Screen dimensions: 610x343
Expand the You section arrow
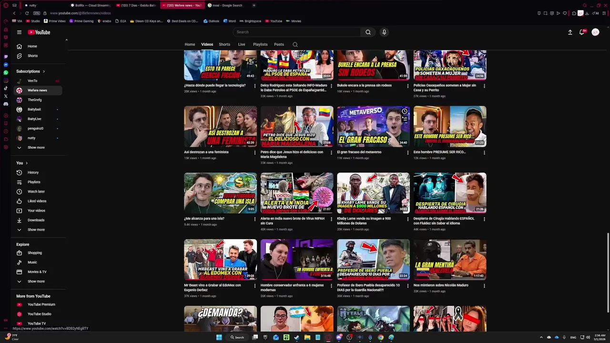pos(26,163)
